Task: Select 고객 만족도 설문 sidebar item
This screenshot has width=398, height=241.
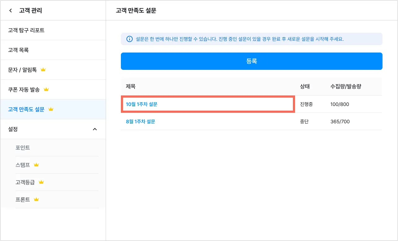Action: [26, 109]
